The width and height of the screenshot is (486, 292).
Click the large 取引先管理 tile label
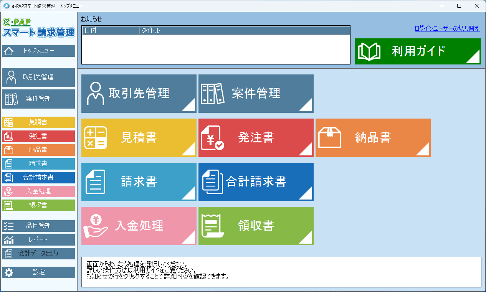click(x=139, y=93)
